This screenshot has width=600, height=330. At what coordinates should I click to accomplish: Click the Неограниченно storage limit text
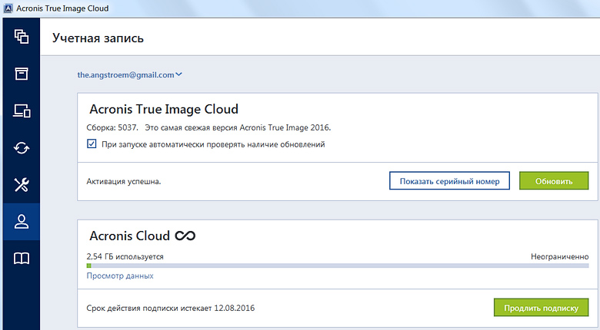[559, 256]
